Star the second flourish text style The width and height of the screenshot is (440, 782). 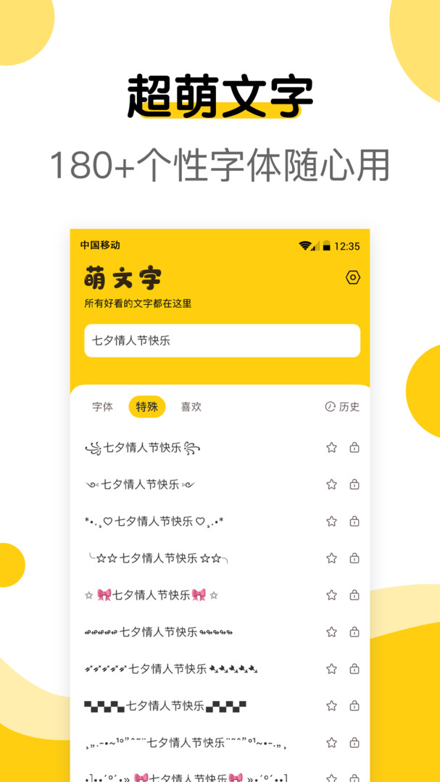[x=331, y=484]
